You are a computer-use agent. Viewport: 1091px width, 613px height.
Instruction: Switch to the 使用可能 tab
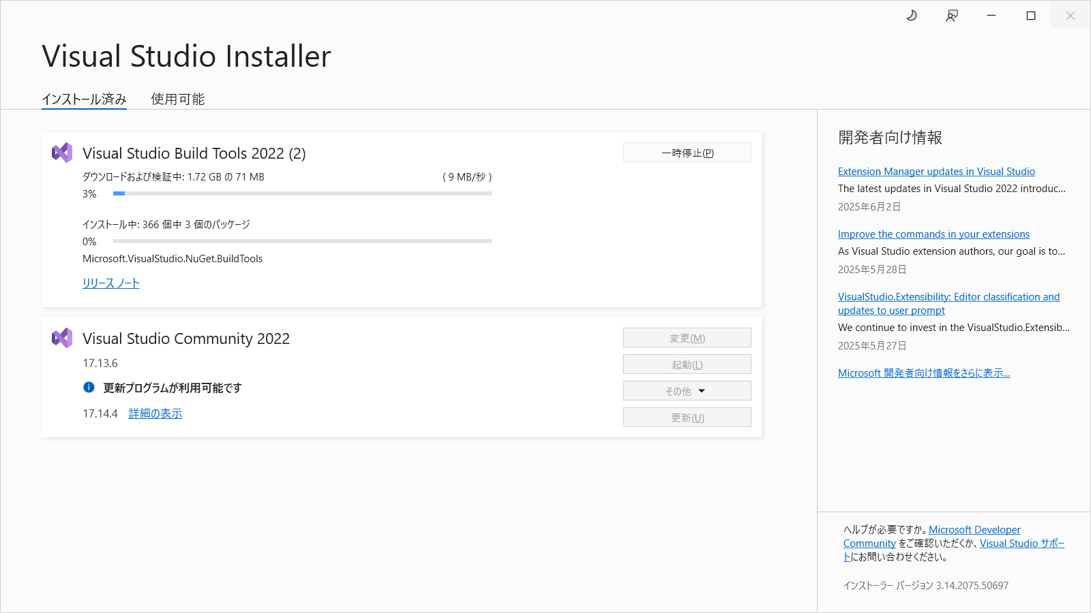(177, 99)
